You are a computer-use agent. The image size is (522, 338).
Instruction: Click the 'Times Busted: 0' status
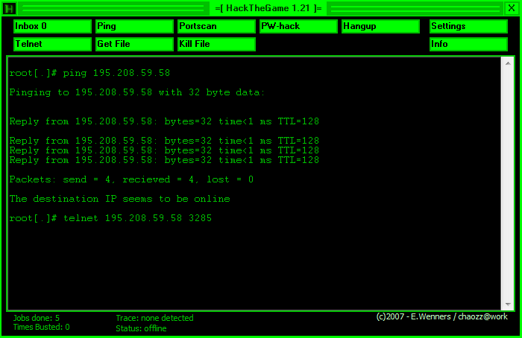pos(41,327)
